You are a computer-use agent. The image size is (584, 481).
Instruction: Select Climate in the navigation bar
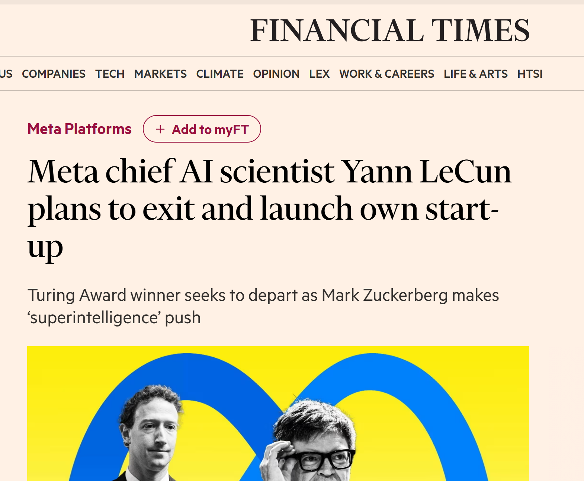220,74
